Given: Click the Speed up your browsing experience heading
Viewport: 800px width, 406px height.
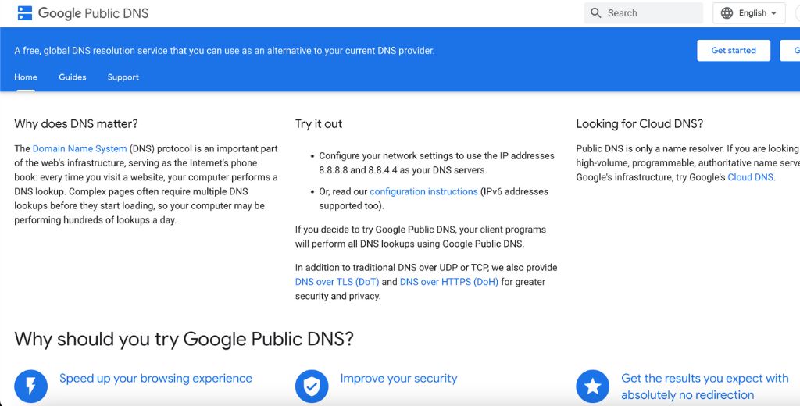Looking at the screenshot, I should point(155,379).
